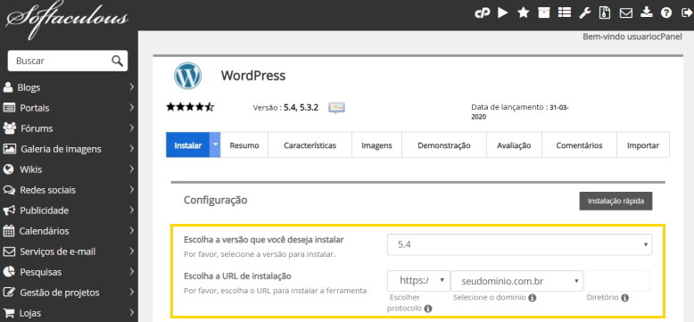Click the star rating of WordPress
The width and height of the screenshot is (694, 322).
pos(190,107)
